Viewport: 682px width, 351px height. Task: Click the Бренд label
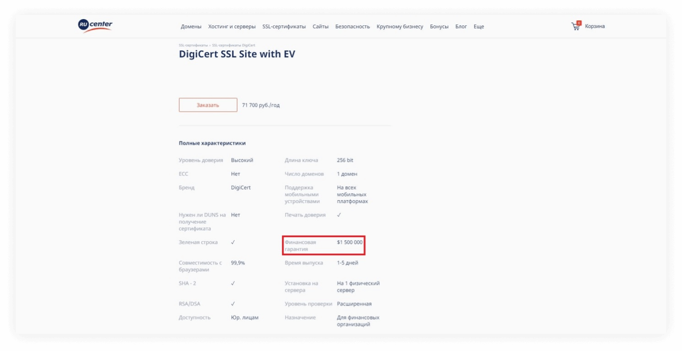tap(187, 188)
